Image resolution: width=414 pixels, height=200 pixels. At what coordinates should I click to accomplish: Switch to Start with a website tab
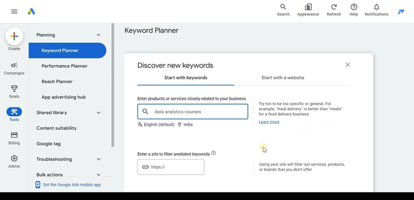[283, 78]
